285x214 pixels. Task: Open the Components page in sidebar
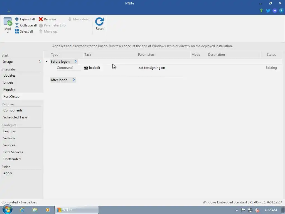pyautogui.click(x=22, y=110)
